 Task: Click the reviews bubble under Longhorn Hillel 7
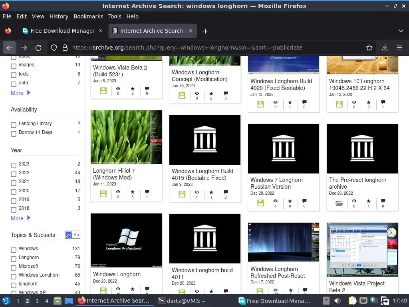tap(147, 192)
